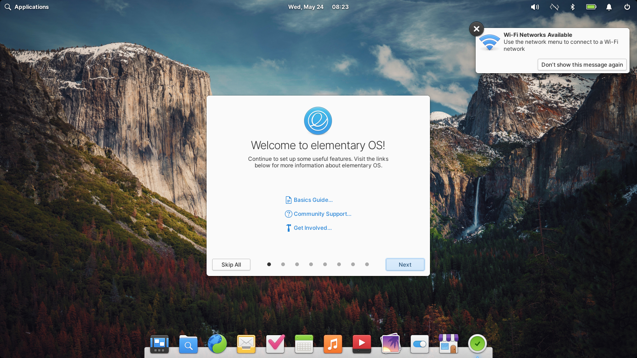Close the Wi-Fi notification

tap(476, 29)
